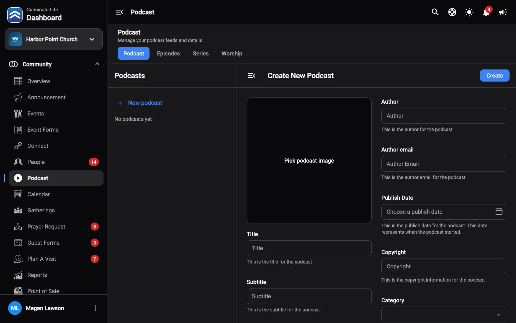Click Pick podcast image area
Screen dimensions: 516x323
(309, 160)
